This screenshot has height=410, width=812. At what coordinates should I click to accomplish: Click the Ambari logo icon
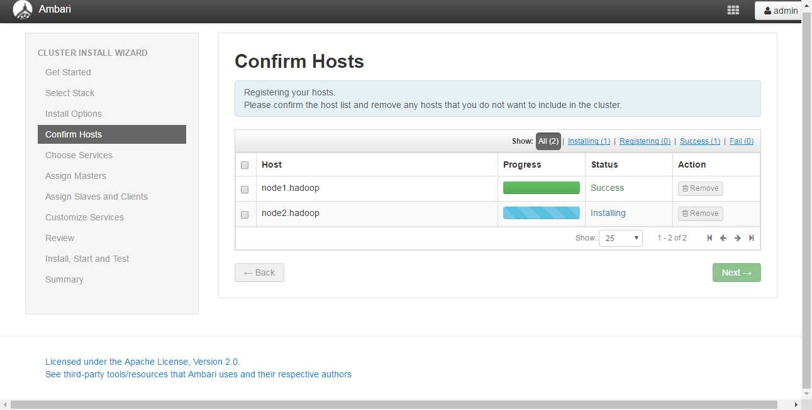[x=23, y=10]
